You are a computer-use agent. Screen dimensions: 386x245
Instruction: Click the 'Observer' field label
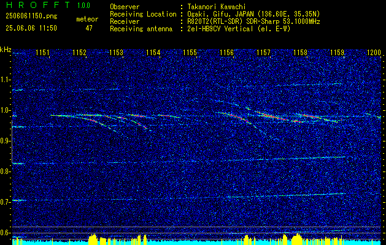pos(125,7)
